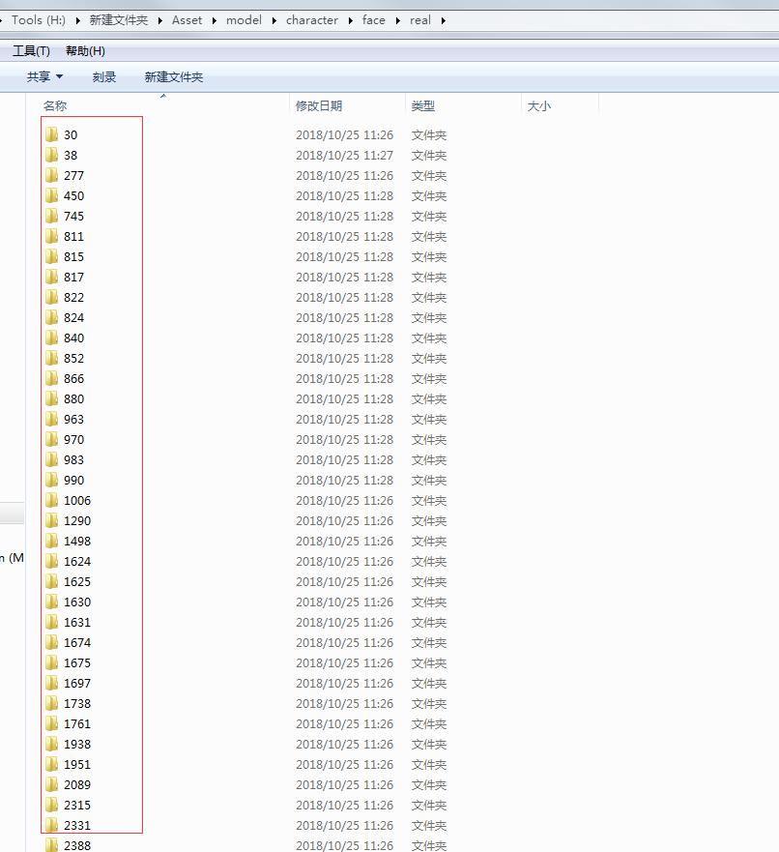
Task: Open the folder icon next to 2089
Action: pyautogui.click(x=51, y=784)
